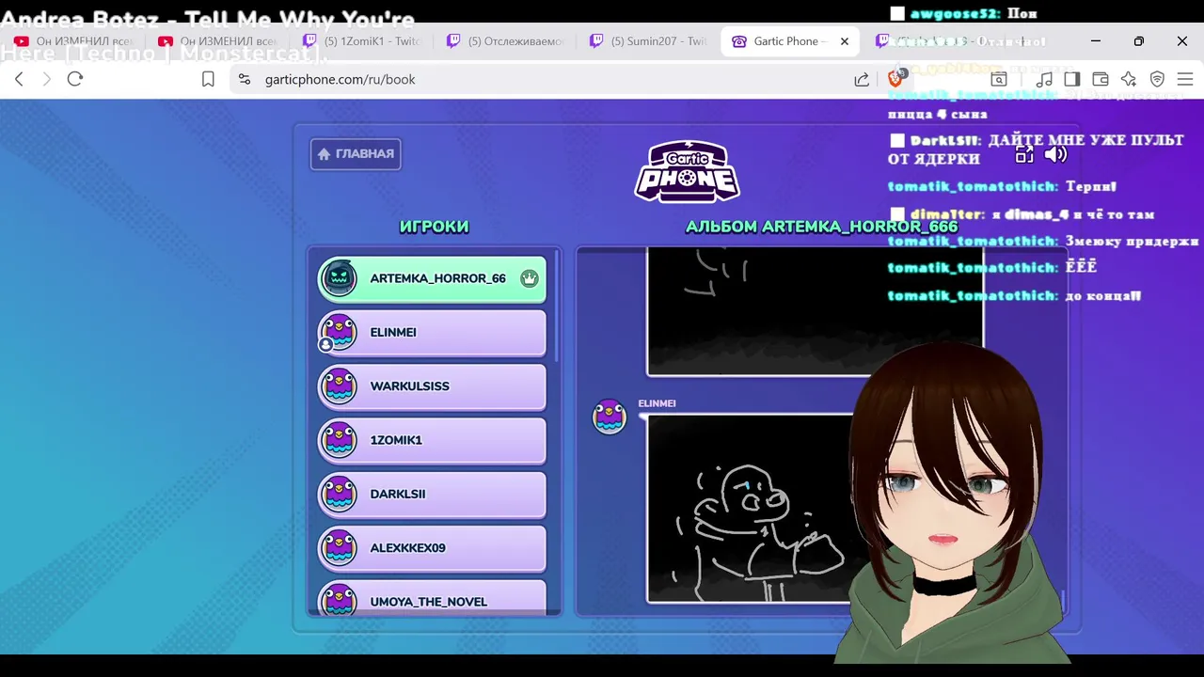
Task: Open ELINMEI's album from players list
Action: click(432, 333)
